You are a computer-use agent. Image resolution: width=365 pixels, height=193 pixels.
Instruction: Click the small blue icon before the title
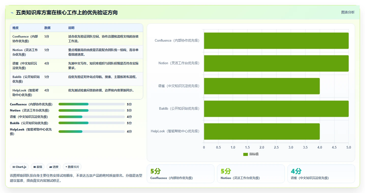coord(12,13)
